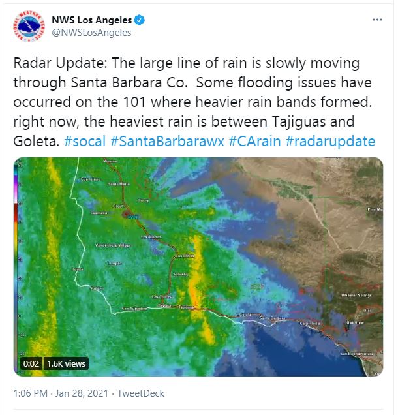The height and width of the screenshot is (415, 398).
Task: Click the tweet text about rain bands
Action: tap(192, 102)
